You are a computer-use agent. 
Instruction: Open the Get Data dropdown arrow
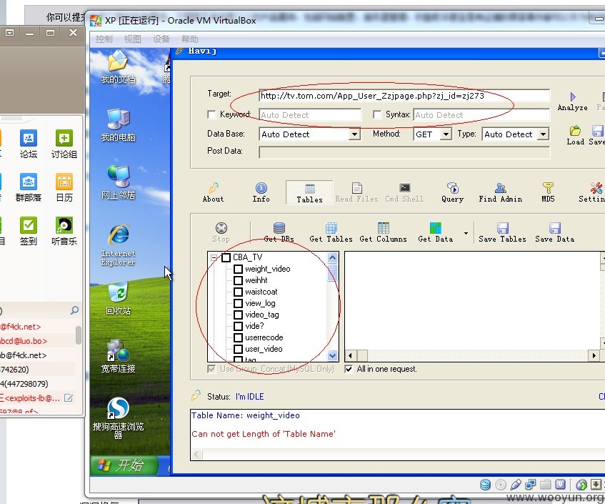(466, 233)
